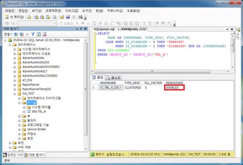
Task: Toggle the Object Explorer auto-hide pin
Action: [81, 29]
